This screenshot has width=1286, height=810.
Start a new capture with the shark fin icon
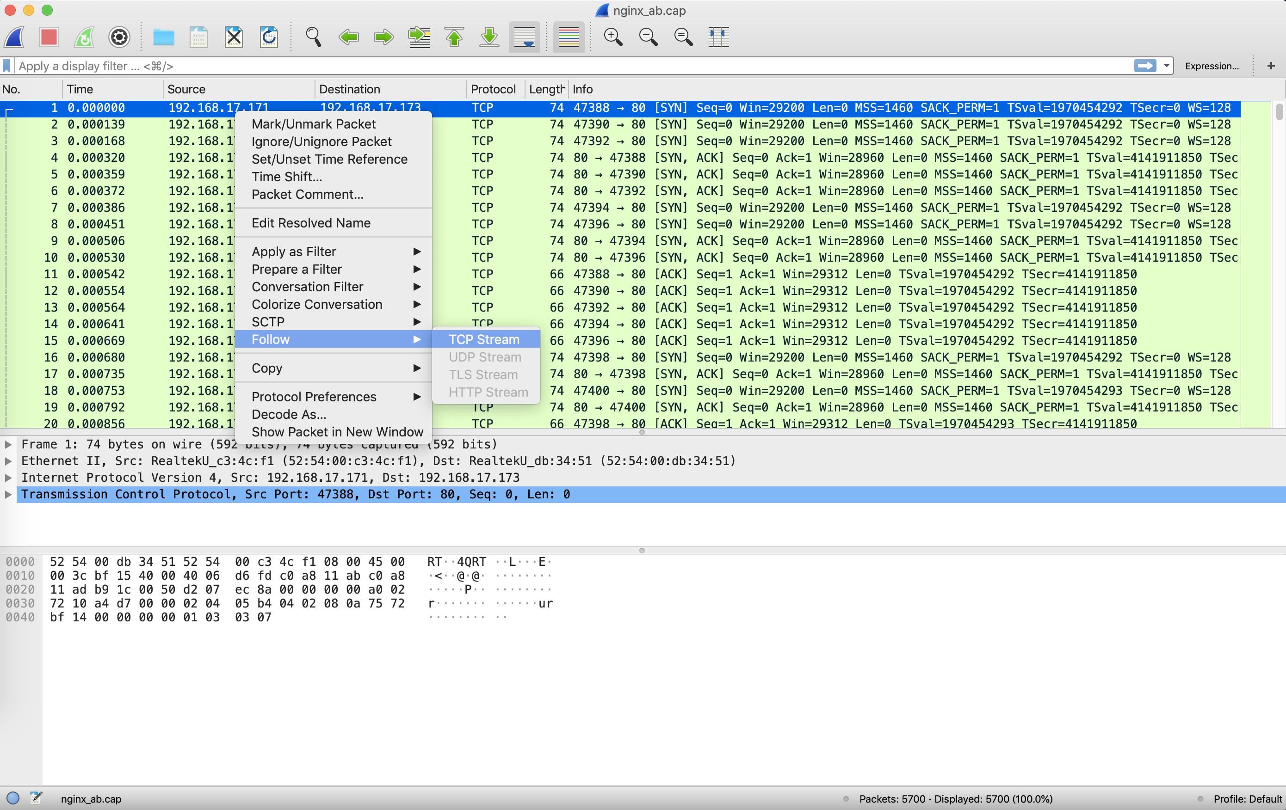pyautogui.click(x=14, y=37)
